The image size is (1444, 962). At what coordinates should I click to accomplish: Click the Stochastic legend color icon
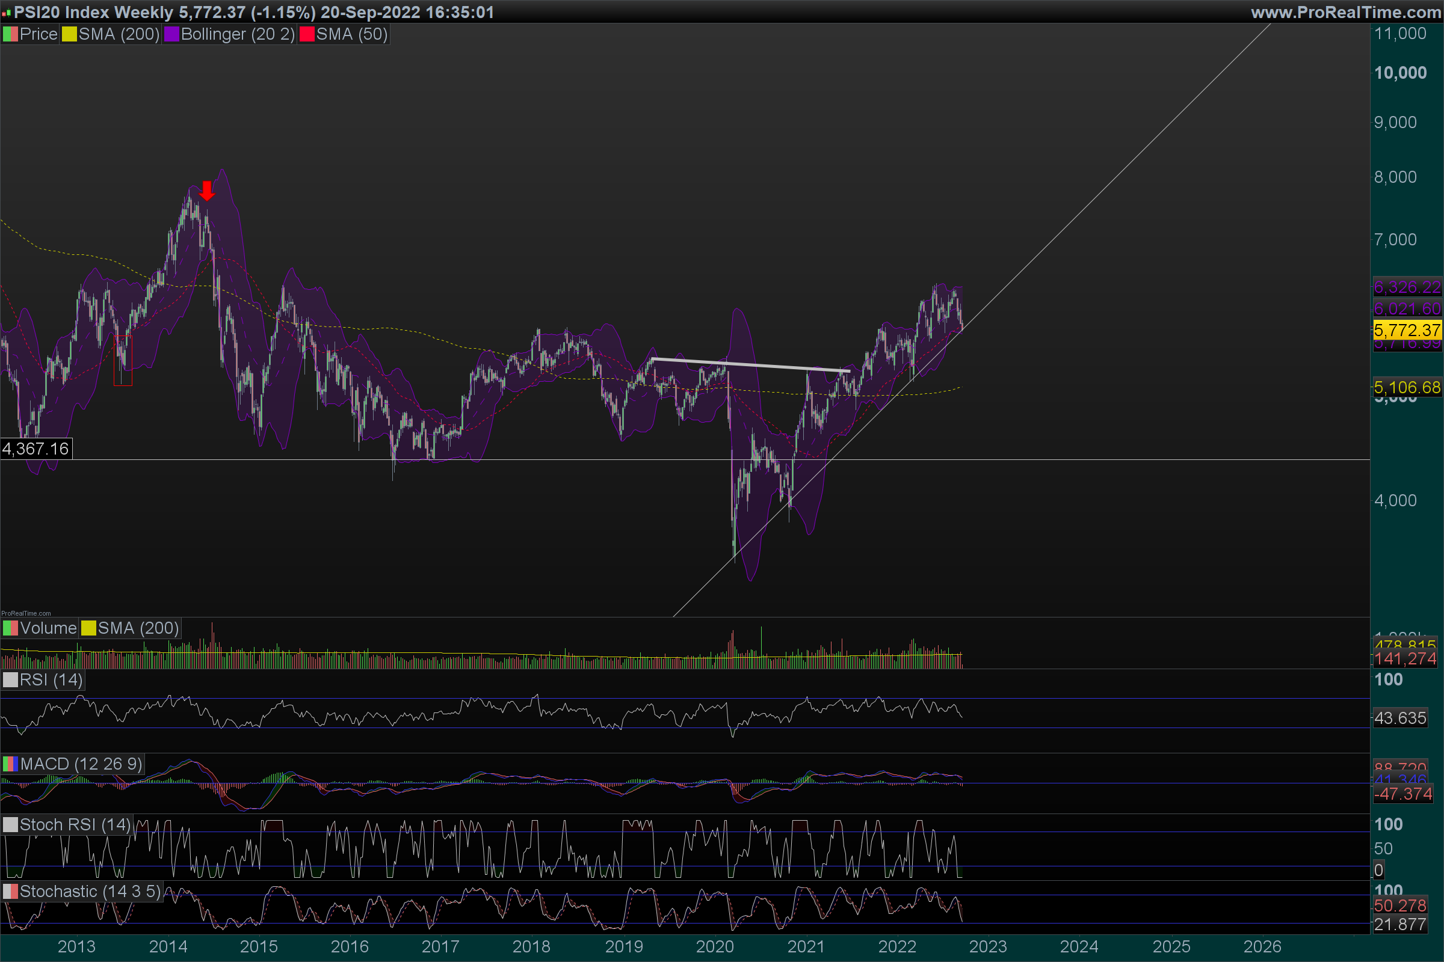click(10, 892)
